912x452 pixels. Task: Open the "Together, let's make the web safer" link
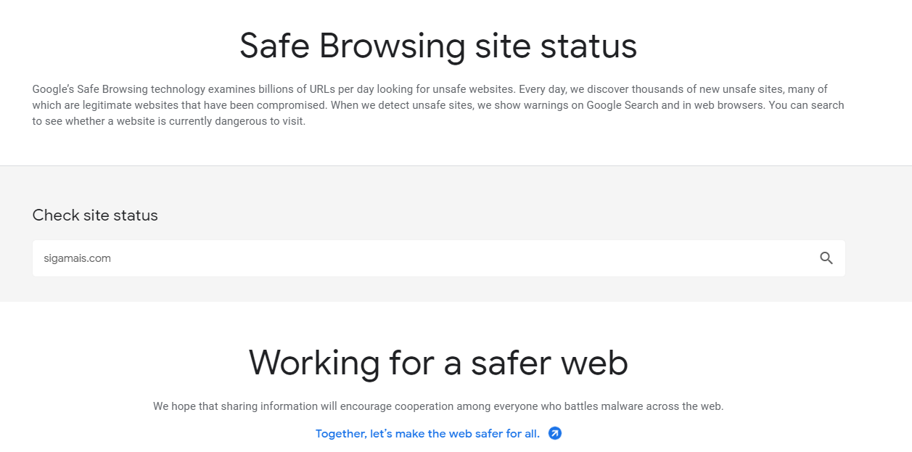tap(427, 434)
